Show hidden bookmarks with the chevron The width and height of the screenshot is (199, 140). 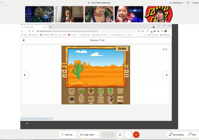click(141, 35)
